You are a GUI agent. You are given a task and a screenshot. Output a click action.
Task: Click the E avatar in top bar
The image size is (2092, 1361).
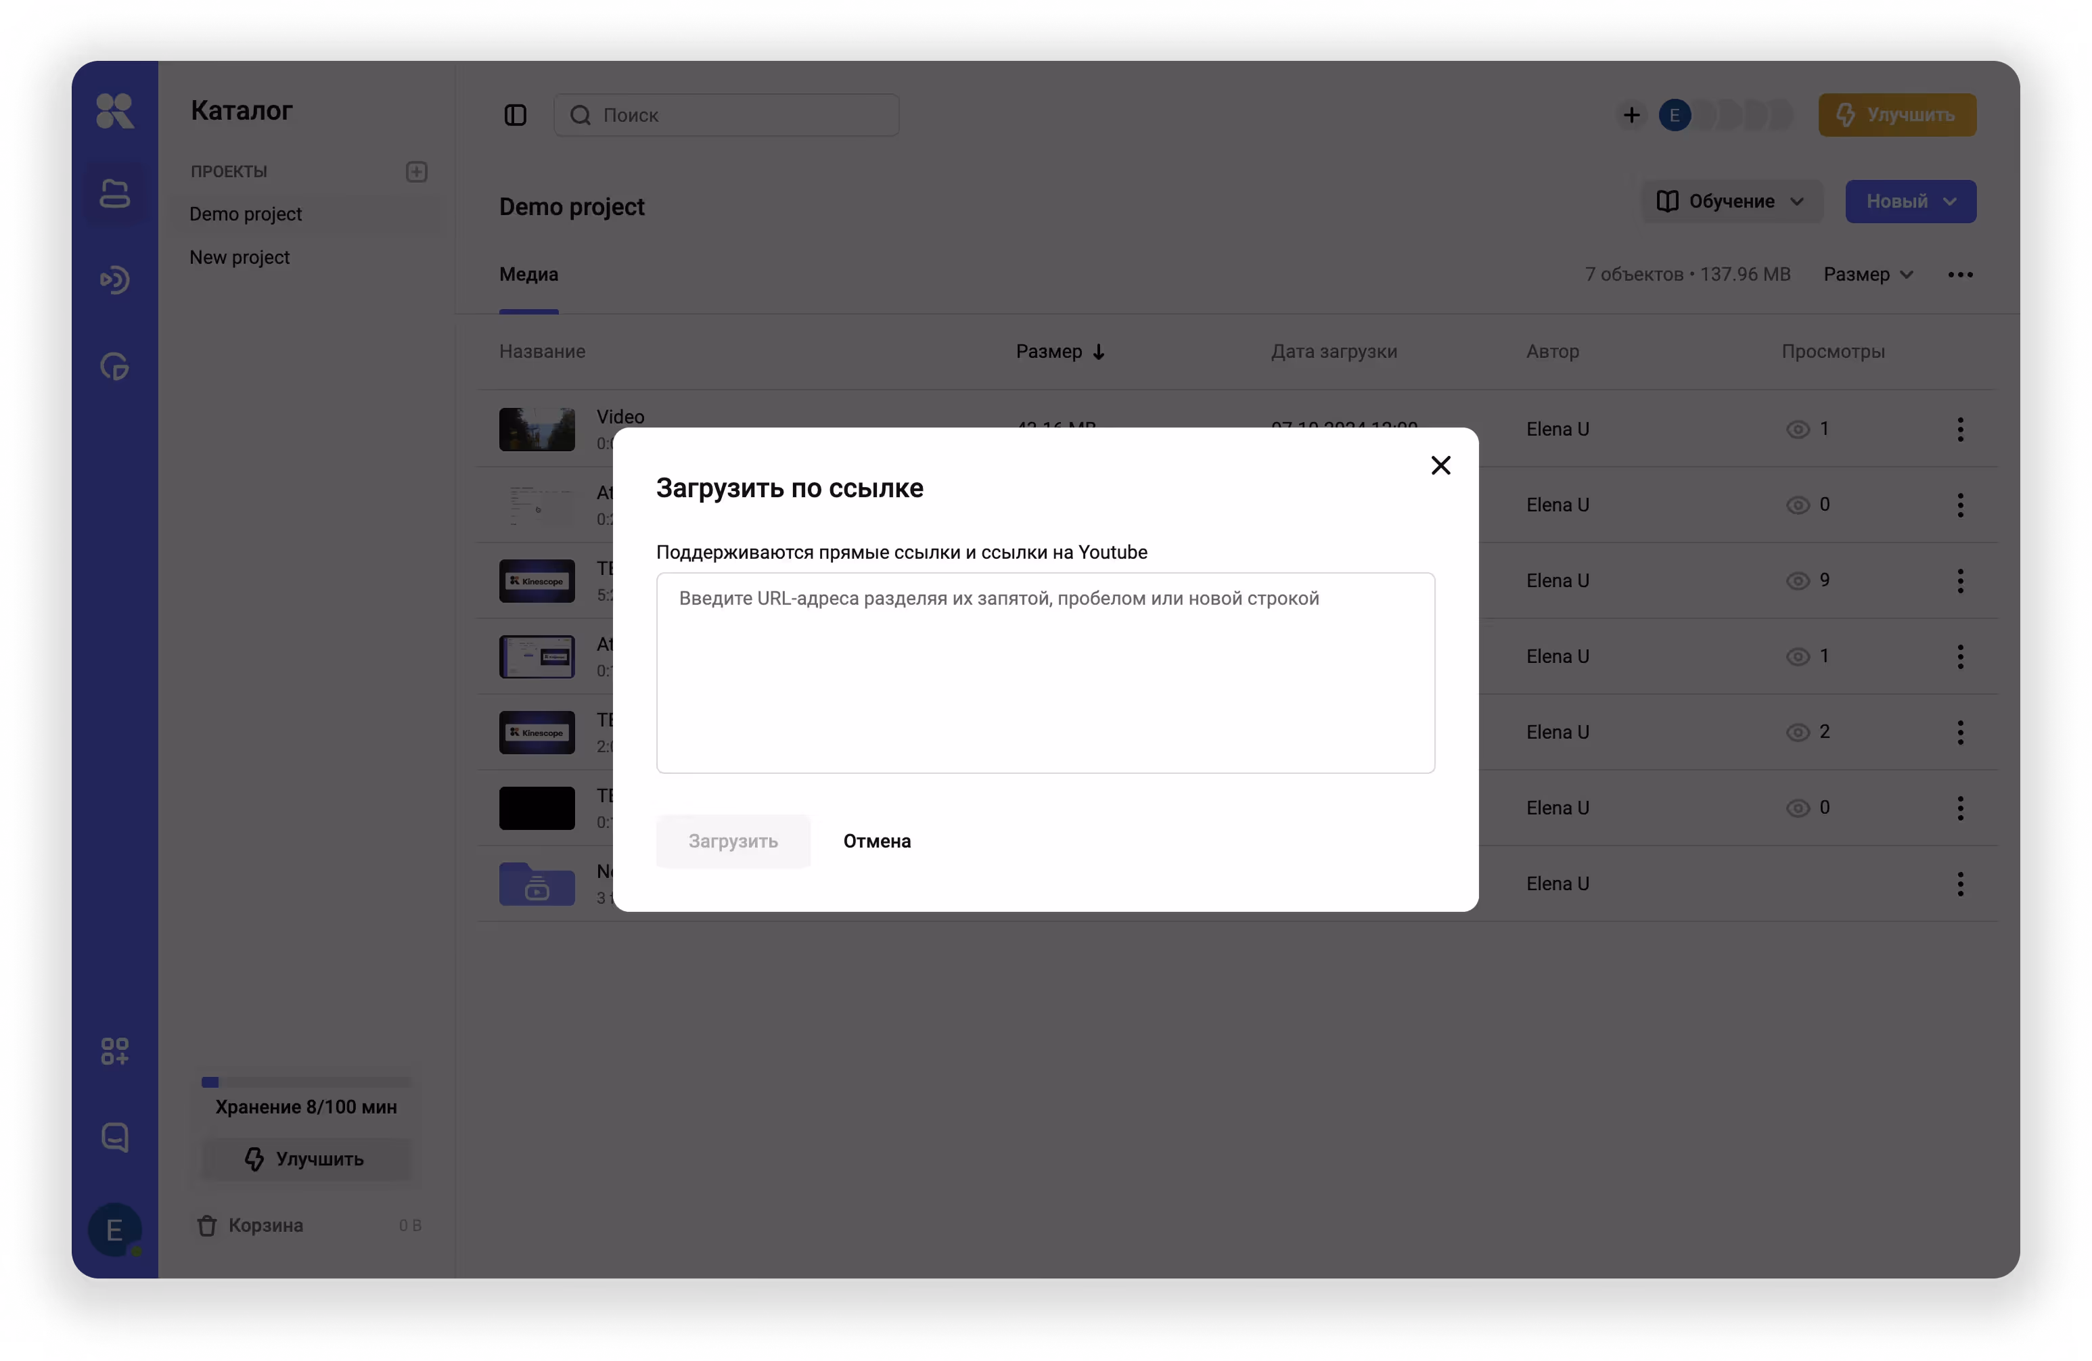click(x=1675, y=115)
